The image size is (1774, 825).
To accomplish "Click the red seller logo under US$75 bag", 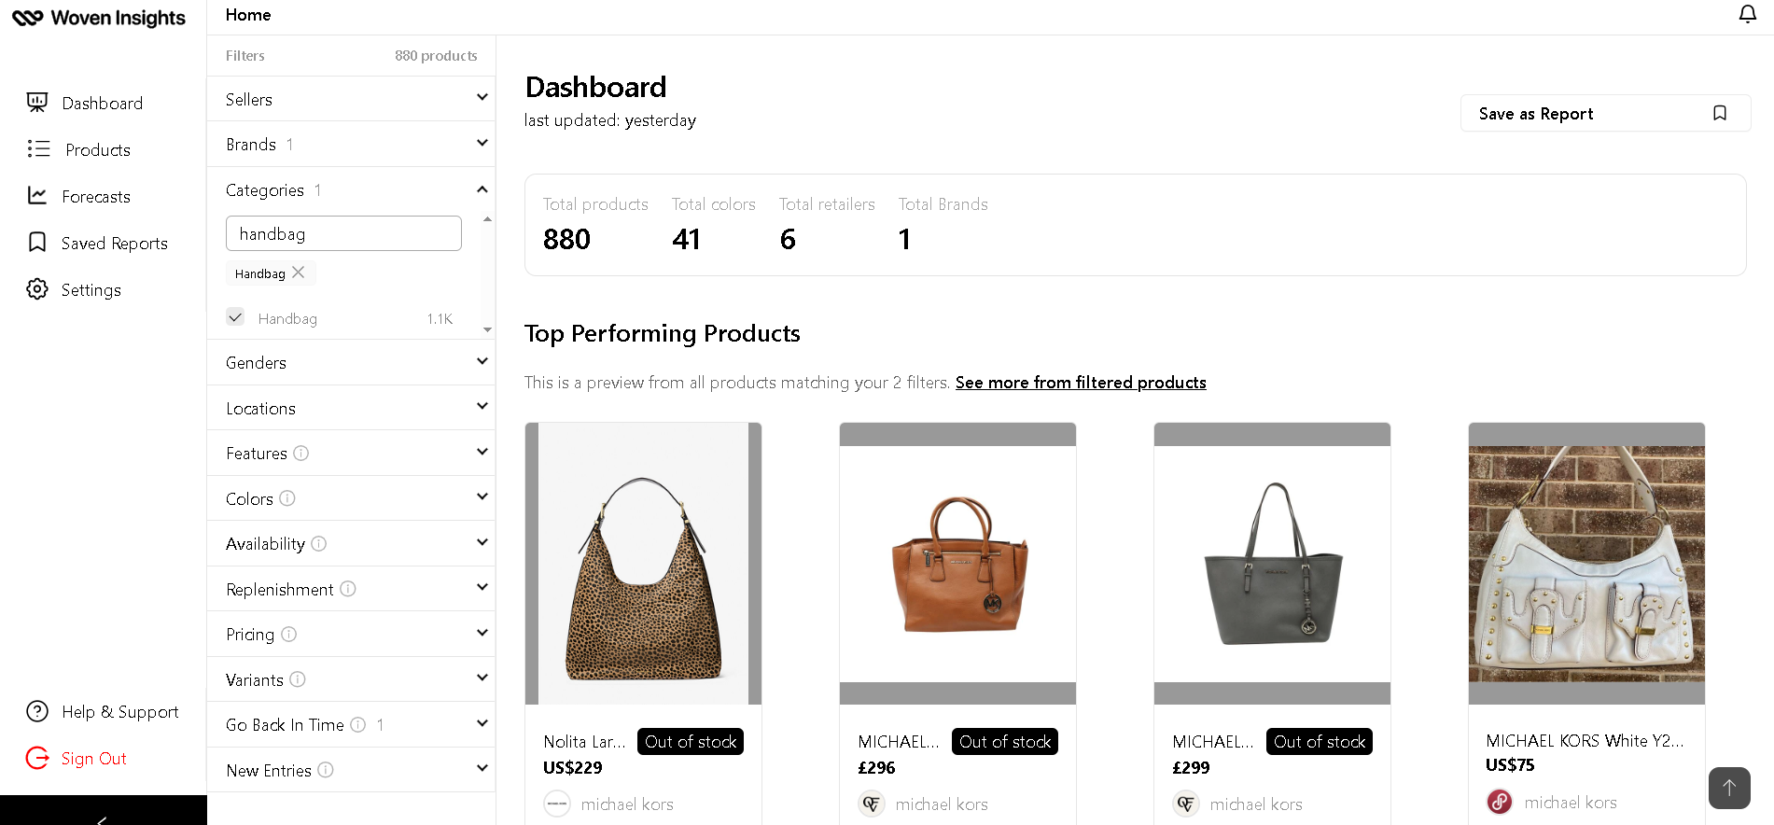I will click(x=1500, y=802).
